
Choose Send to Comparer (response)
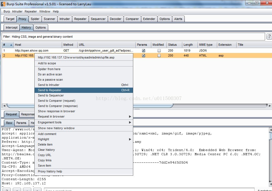coord(84,106)
